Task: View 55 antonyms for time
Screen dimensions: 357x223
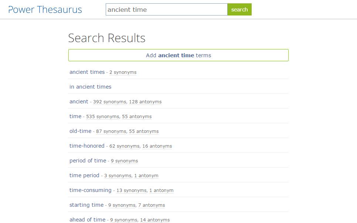Action: tap(137, 116)
